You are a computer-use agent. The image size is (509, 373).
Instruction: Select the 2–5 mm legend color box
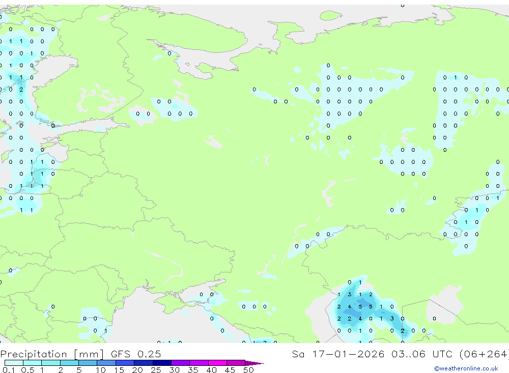[x=69, y=363]
